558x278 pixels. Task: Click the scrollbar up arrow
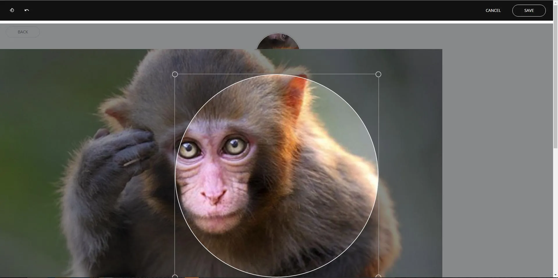click(555, 3)
